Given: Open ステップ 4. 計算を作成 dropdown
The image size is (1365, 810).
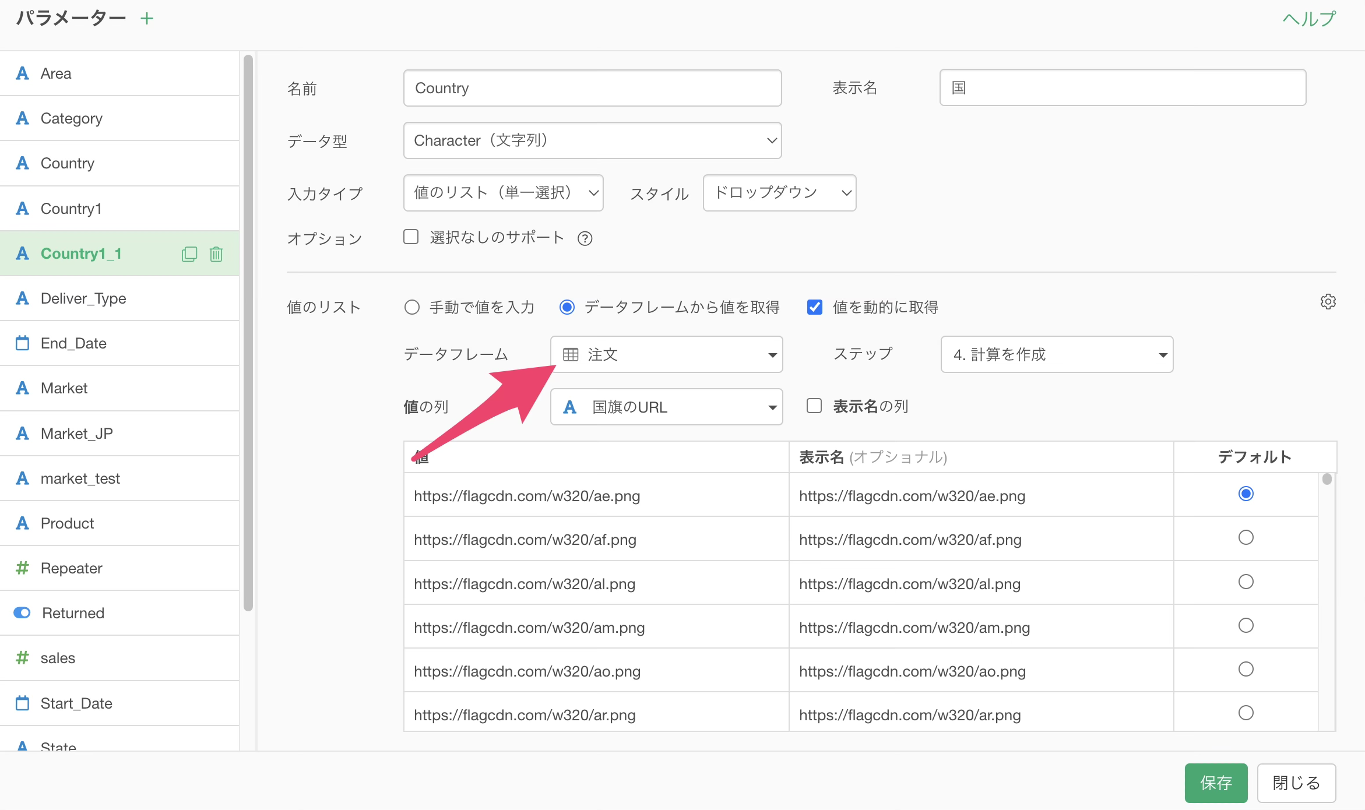Looking at the screenshot, I should [x=1057, y=354].
